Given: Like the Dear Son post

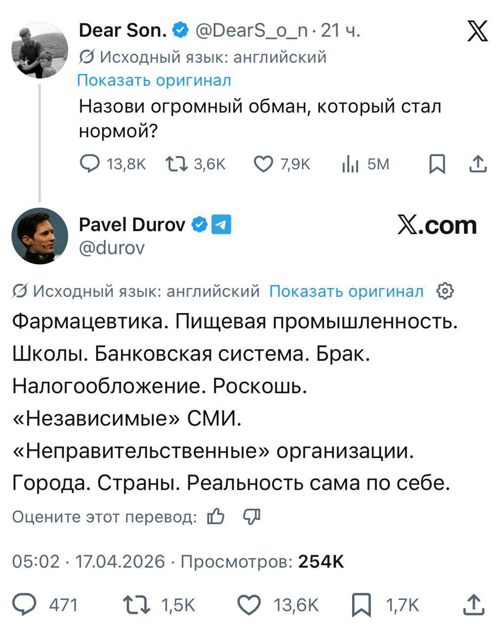Looking at the screenshot, I should coord(263,163).
